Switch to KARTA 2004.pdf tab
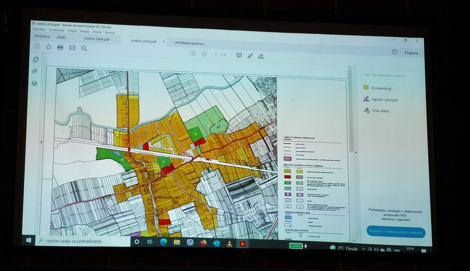This screenshot has height=271, width=470. tap(96, 39)
